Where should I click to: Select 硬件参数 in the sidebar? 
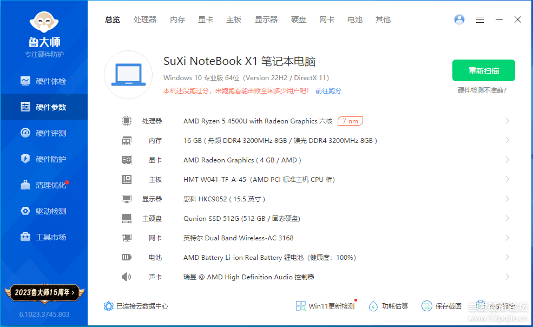coord(44,107)
